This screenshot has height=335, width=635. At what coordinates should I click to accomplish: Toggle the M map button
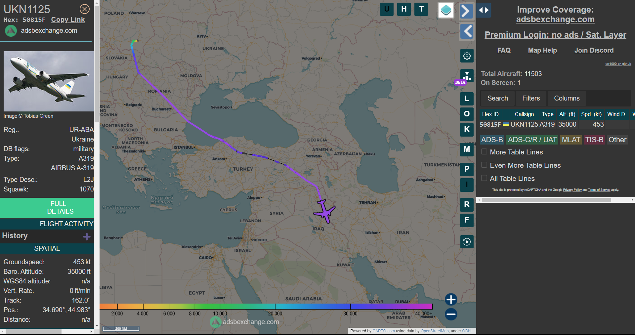click(467, 149)
